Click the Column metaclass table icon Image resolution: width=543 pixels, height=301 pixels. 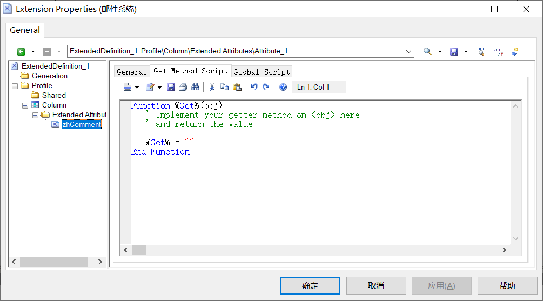[35, 105]
